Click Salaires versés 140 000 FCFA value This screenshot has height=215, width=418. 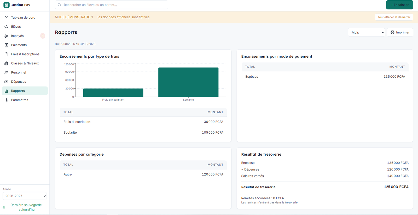(398, 176)
